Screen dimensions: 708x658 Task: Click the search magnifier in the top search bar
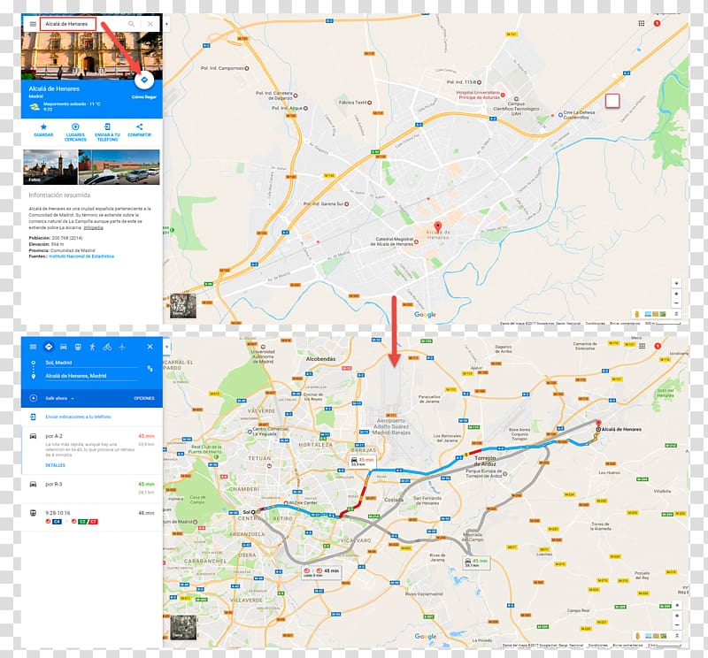coord(131,24)
